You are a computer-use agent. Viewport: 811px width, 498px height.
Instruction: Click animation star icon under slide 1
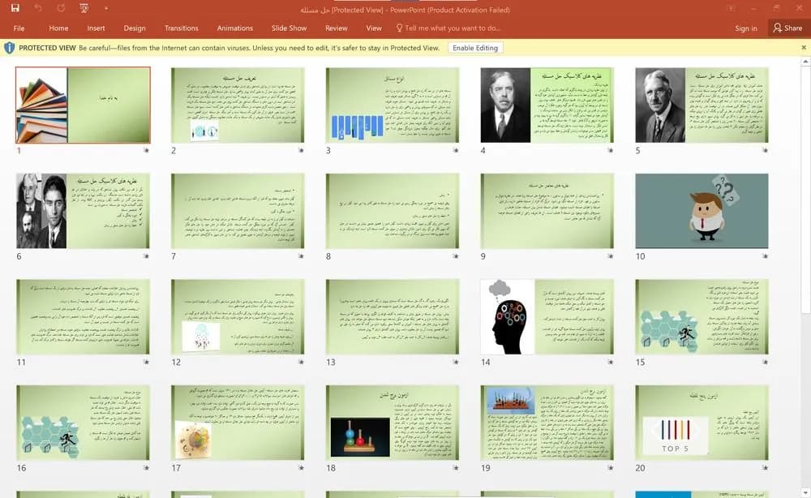coord(146,151)
